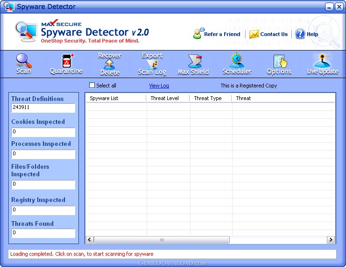This screenshot has width=346, height=267.
Task: Click the Files/Folders Inspected value field
Action: [x=43, y=185]
